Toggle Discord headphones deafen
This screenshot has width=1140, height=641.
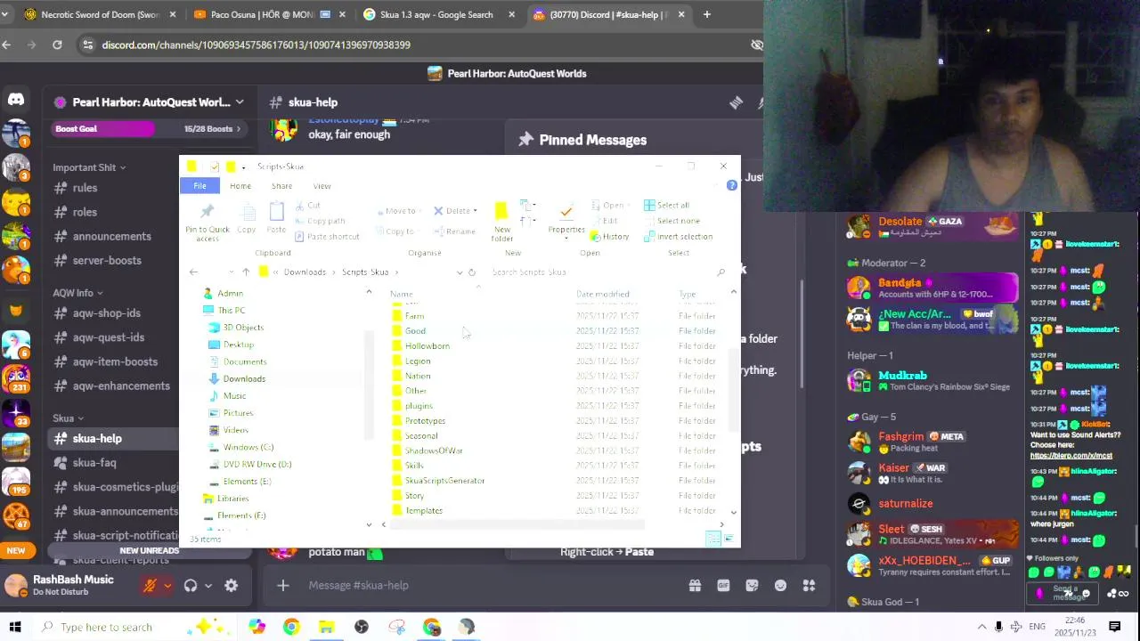pyautogui.click(x=190, y=585)
